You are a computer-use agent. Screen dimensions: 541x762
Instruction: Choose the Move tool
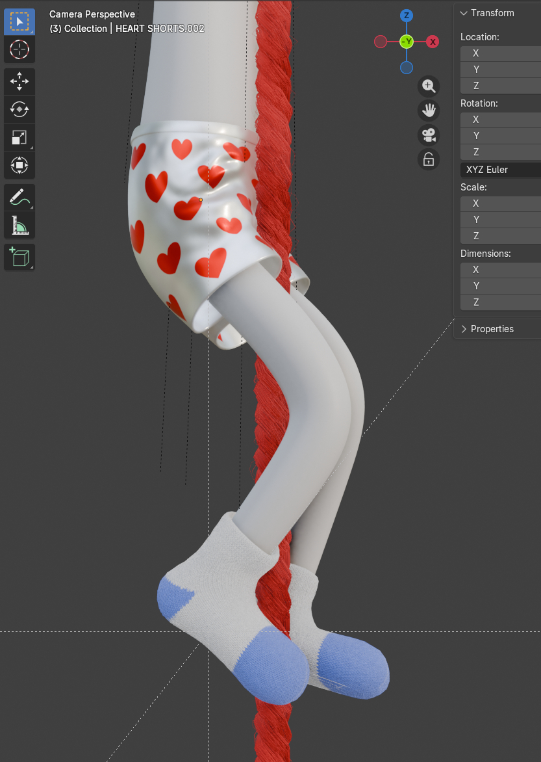pyautogui.click(x=19, y=81)
